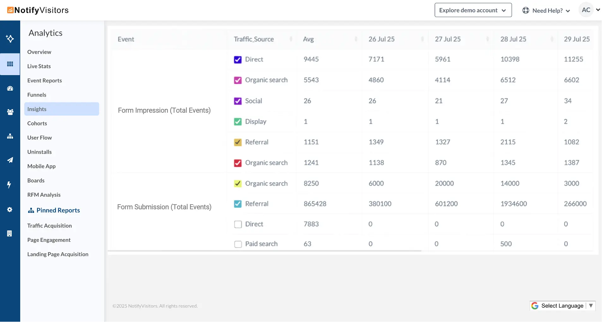This screenshot has width=602, height=322.
Task: Click the table's horizontal scrollbar
Action: pyautogui.click(x=264, y=251)
